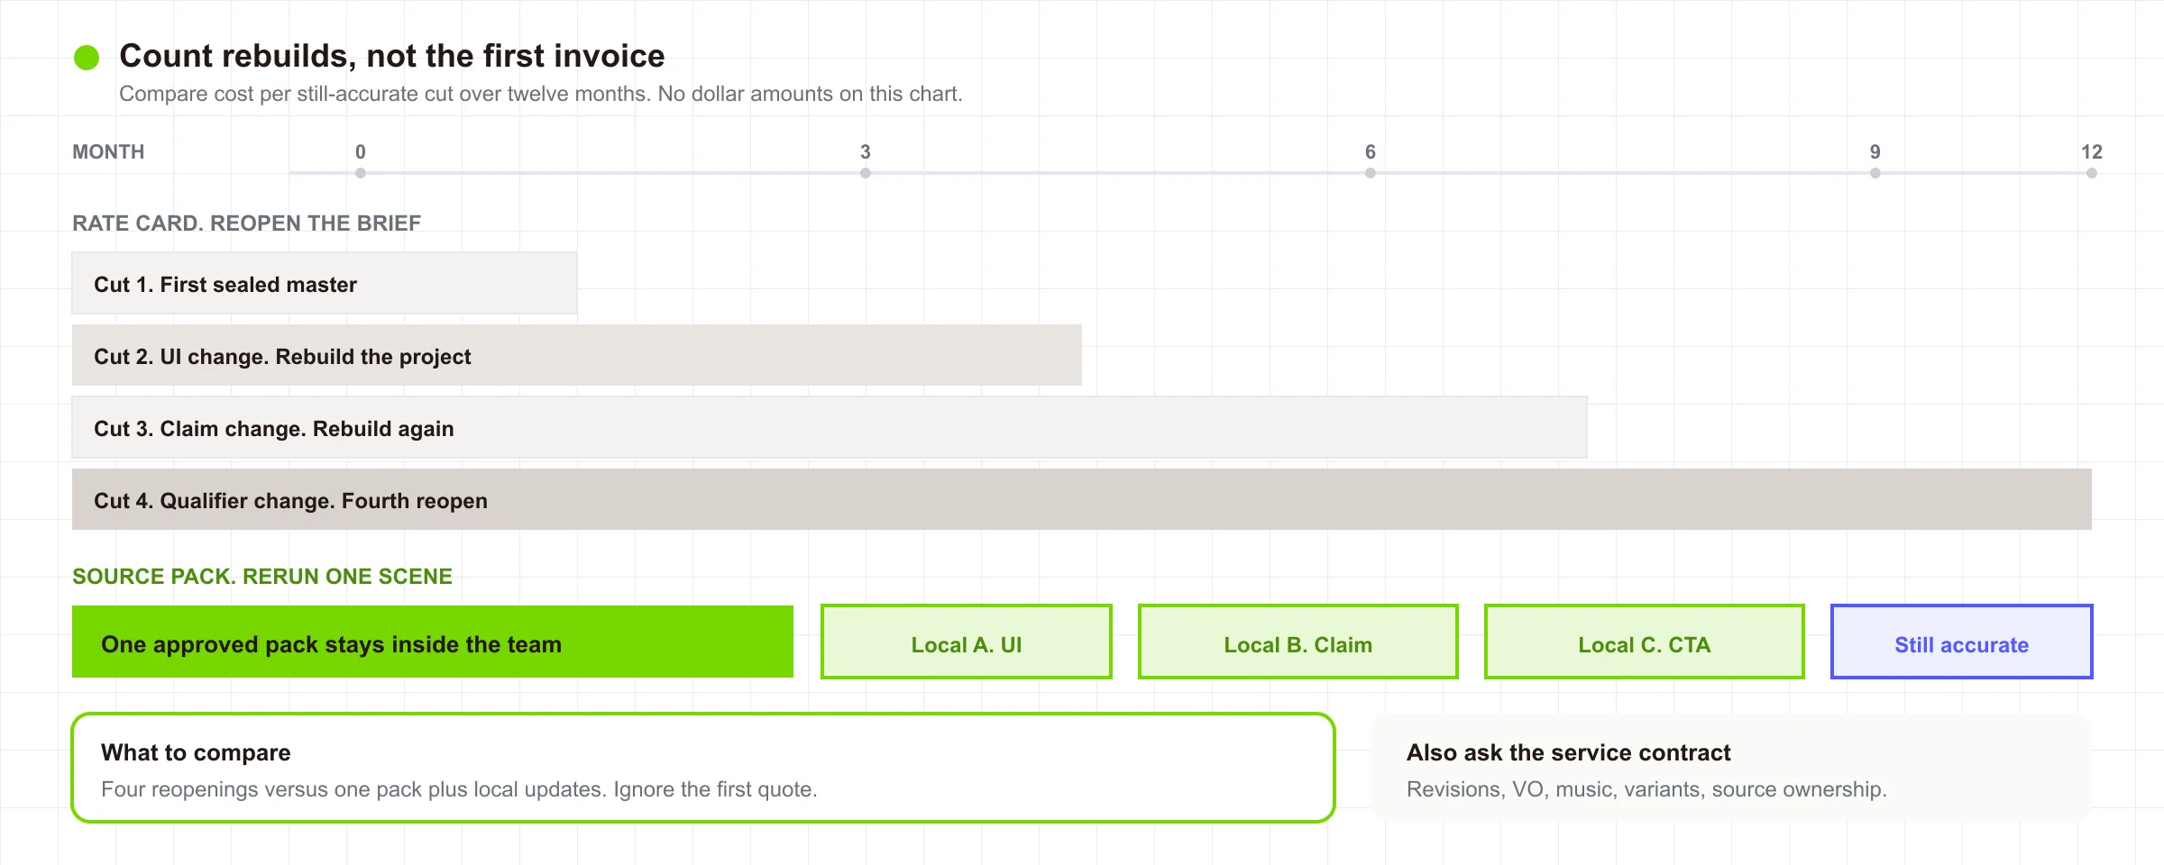This screenshot has height=865, width=2164.
Task: Click the Cut 2 UI change bar
Action: pos(577,355)
